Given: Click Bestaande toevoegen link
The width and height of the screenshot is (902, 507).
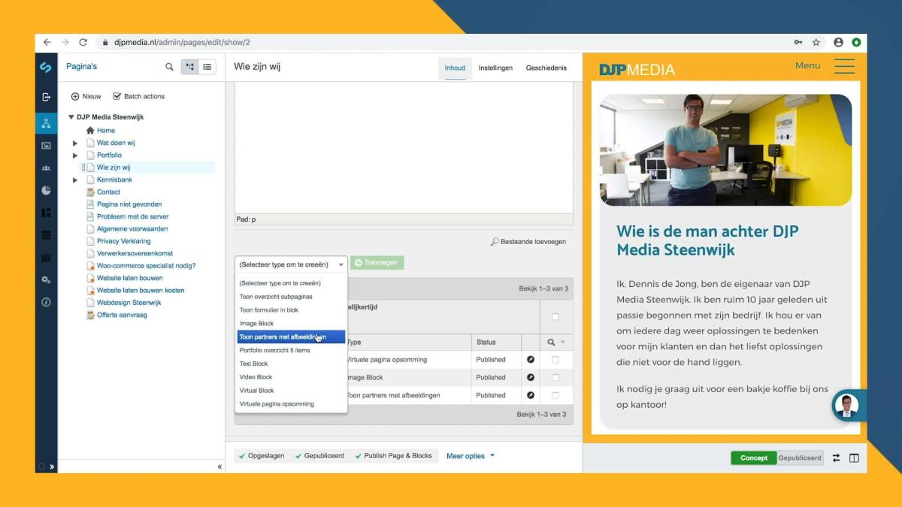Looking at the screenshot, I should (528, 242).
